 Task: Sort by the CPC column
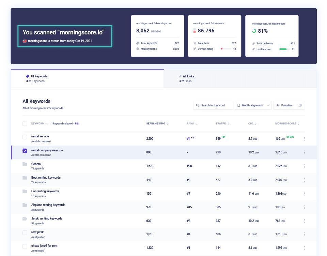252,123
